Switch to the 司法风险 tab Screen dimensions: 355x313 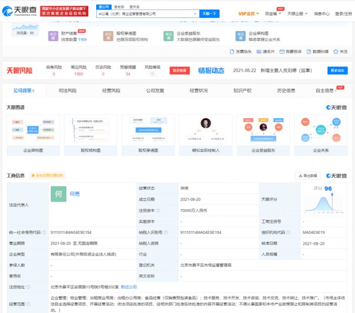(68, 91)
